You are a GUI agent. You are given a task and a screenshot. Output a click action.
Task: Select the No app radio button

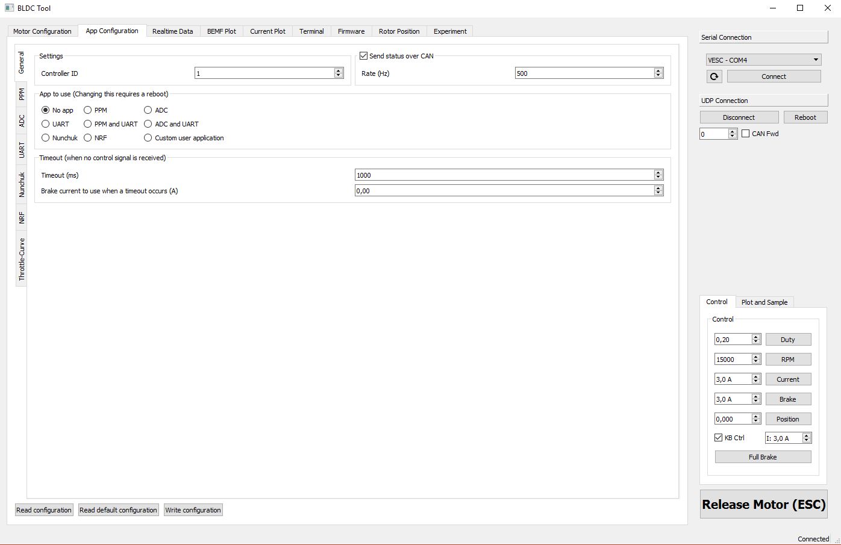coord(46,110)
